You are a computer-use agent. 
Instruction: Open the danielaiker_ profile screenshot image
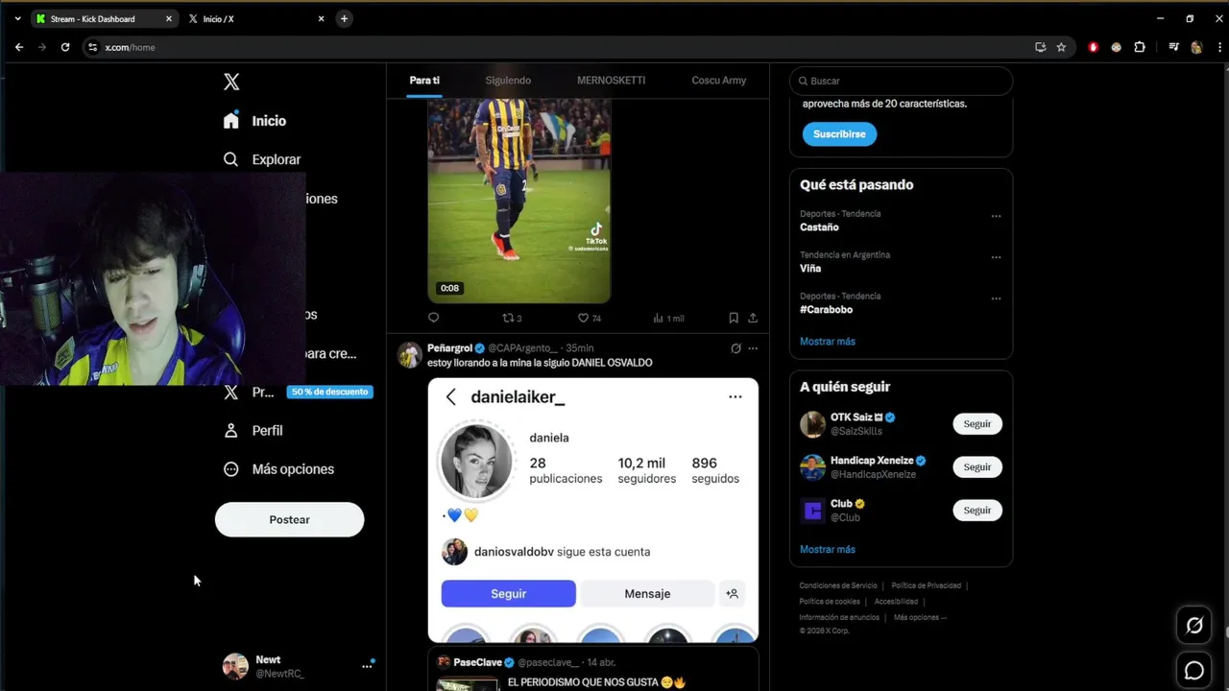click(x=593, y=510)
